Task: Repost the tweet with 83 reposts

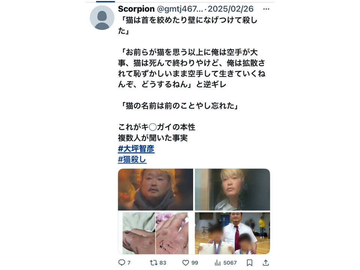Action: pyautogui.click(x=153, y=262)
